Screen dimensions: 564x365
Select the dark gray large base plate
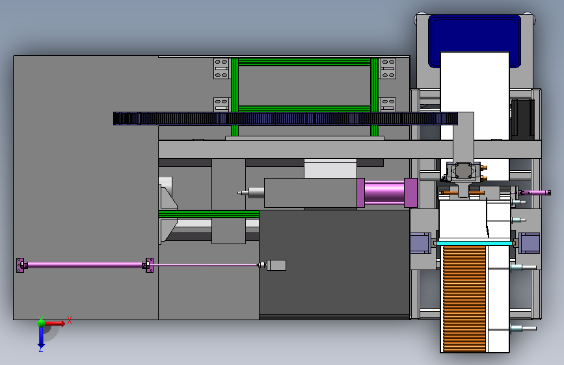pyautogui.click(x=334, y=262)
